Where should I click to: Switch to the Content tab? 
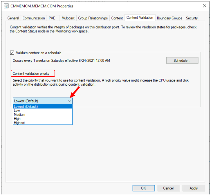[117, 18]
